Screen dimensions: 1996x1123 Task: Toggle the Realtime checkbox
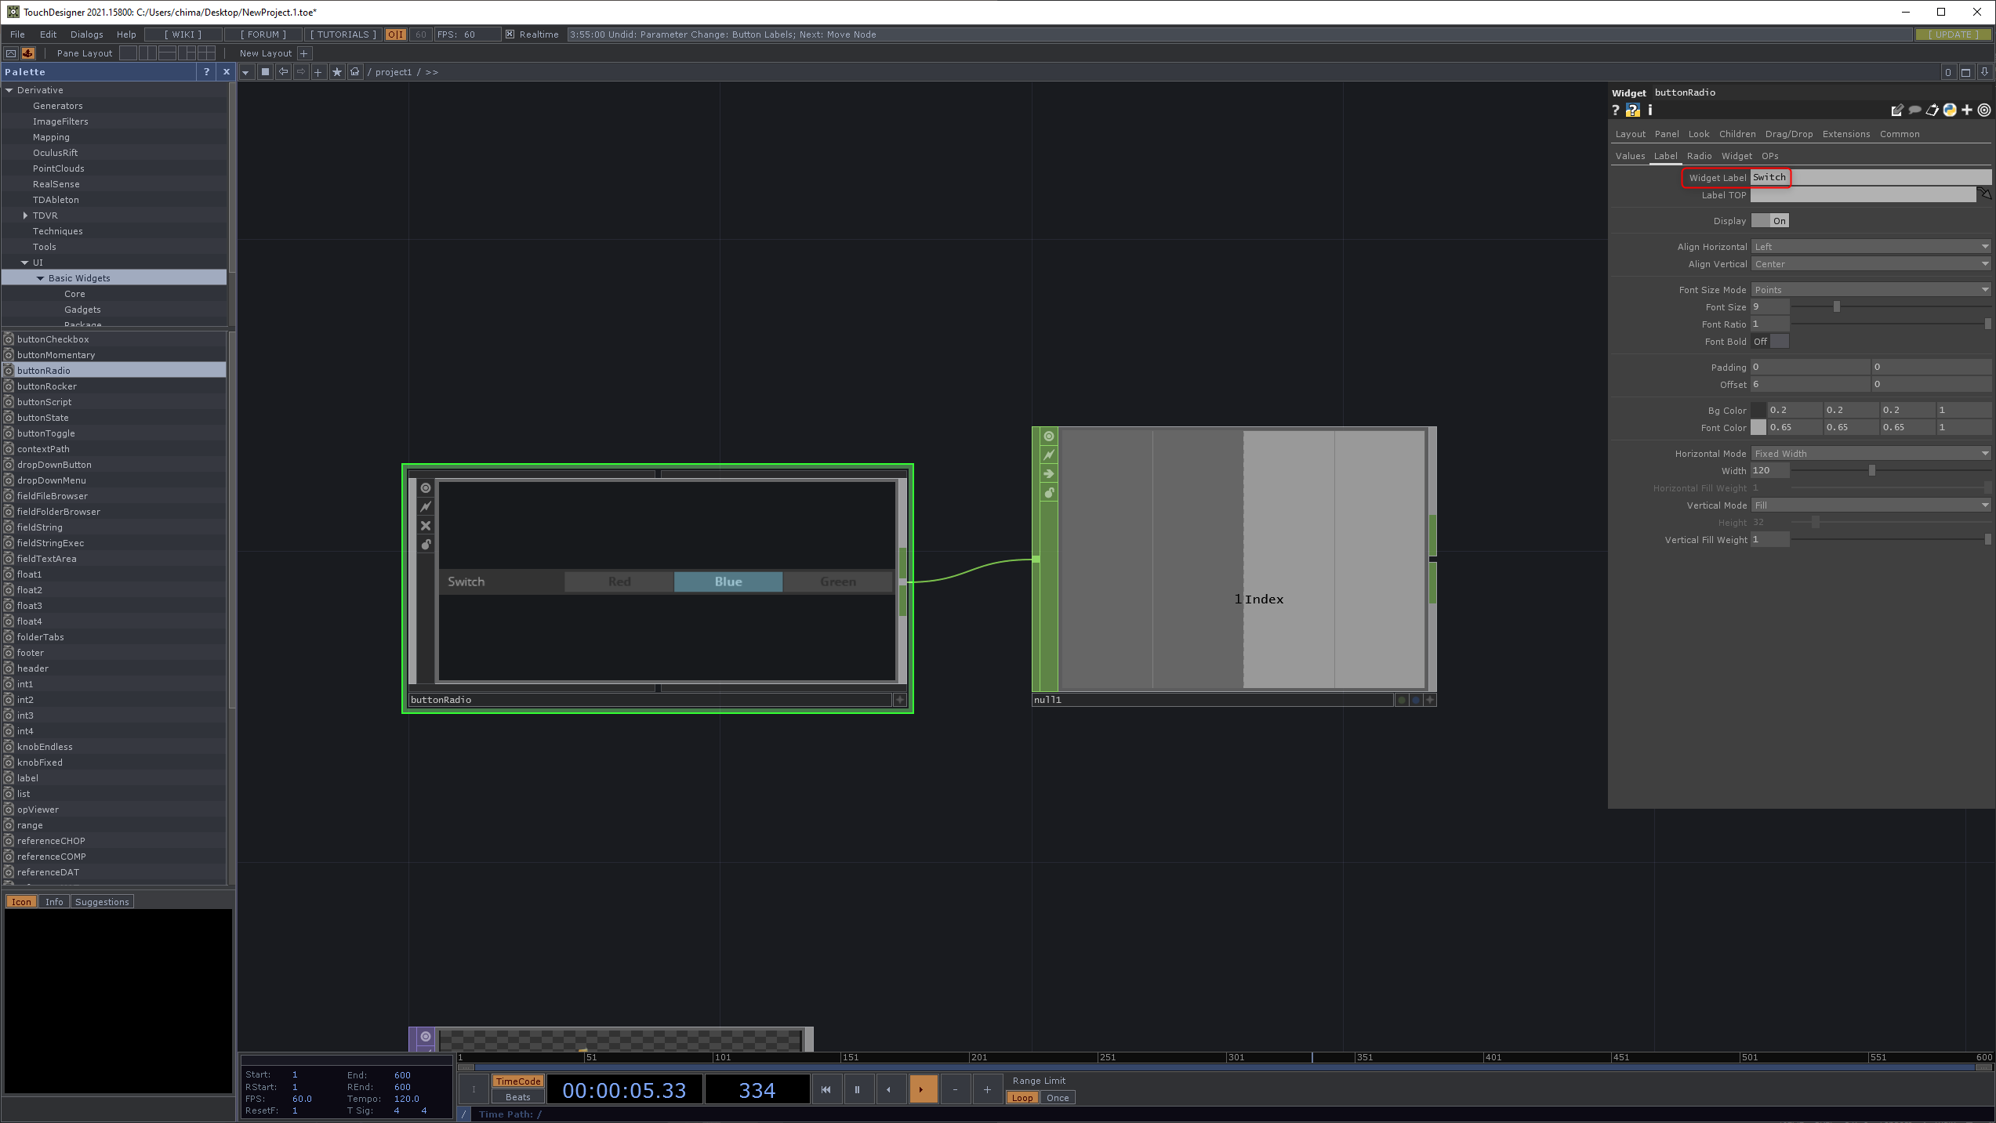pos(510,34)
